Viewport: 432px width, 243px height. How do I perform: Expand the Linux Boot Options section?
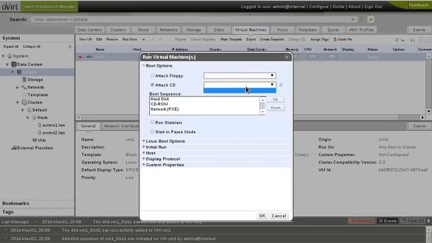(x=144, y=141)
